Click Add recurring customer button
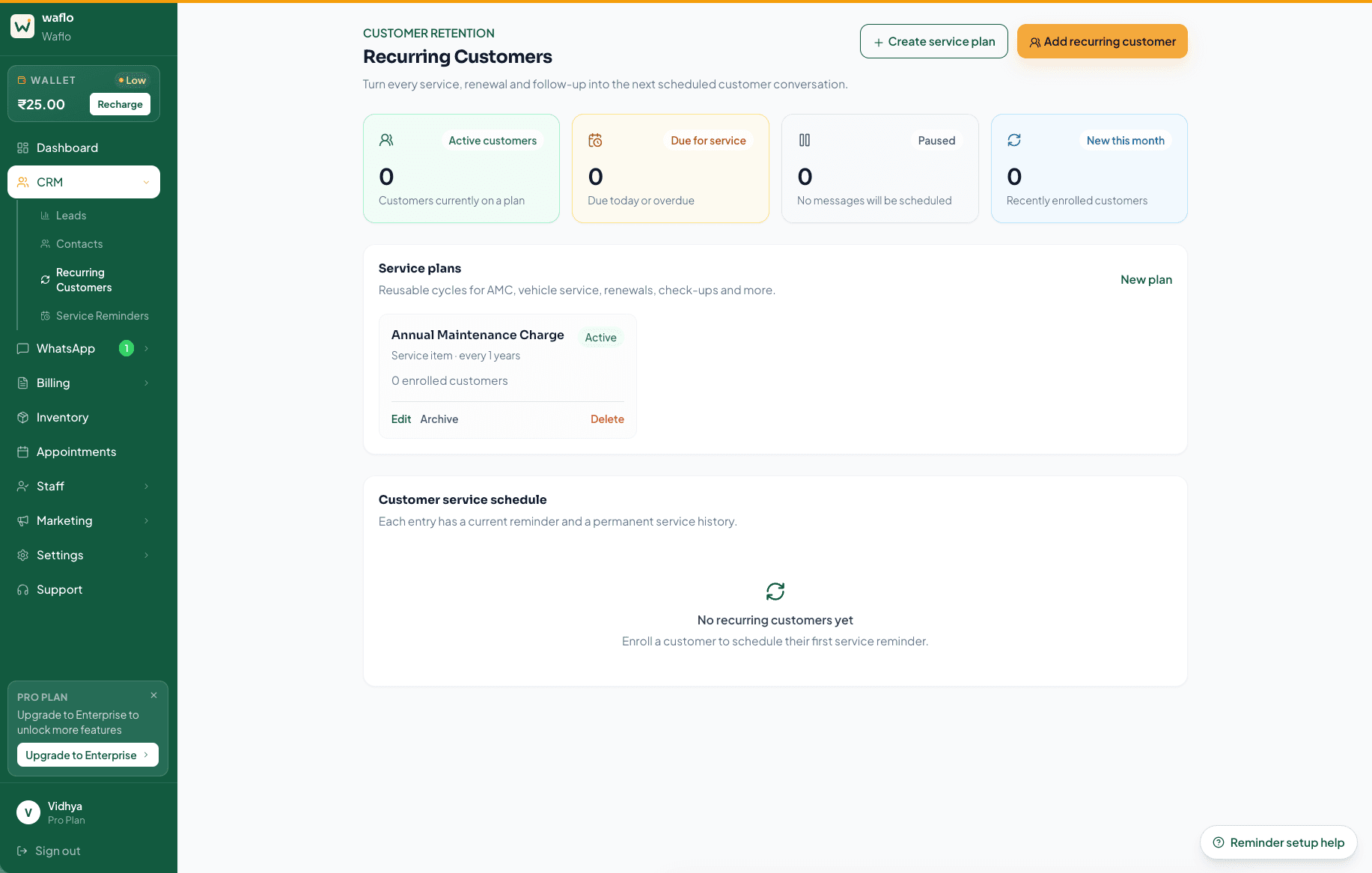The width and height of the screenshot is (1372, 873). pos(1103,41)
